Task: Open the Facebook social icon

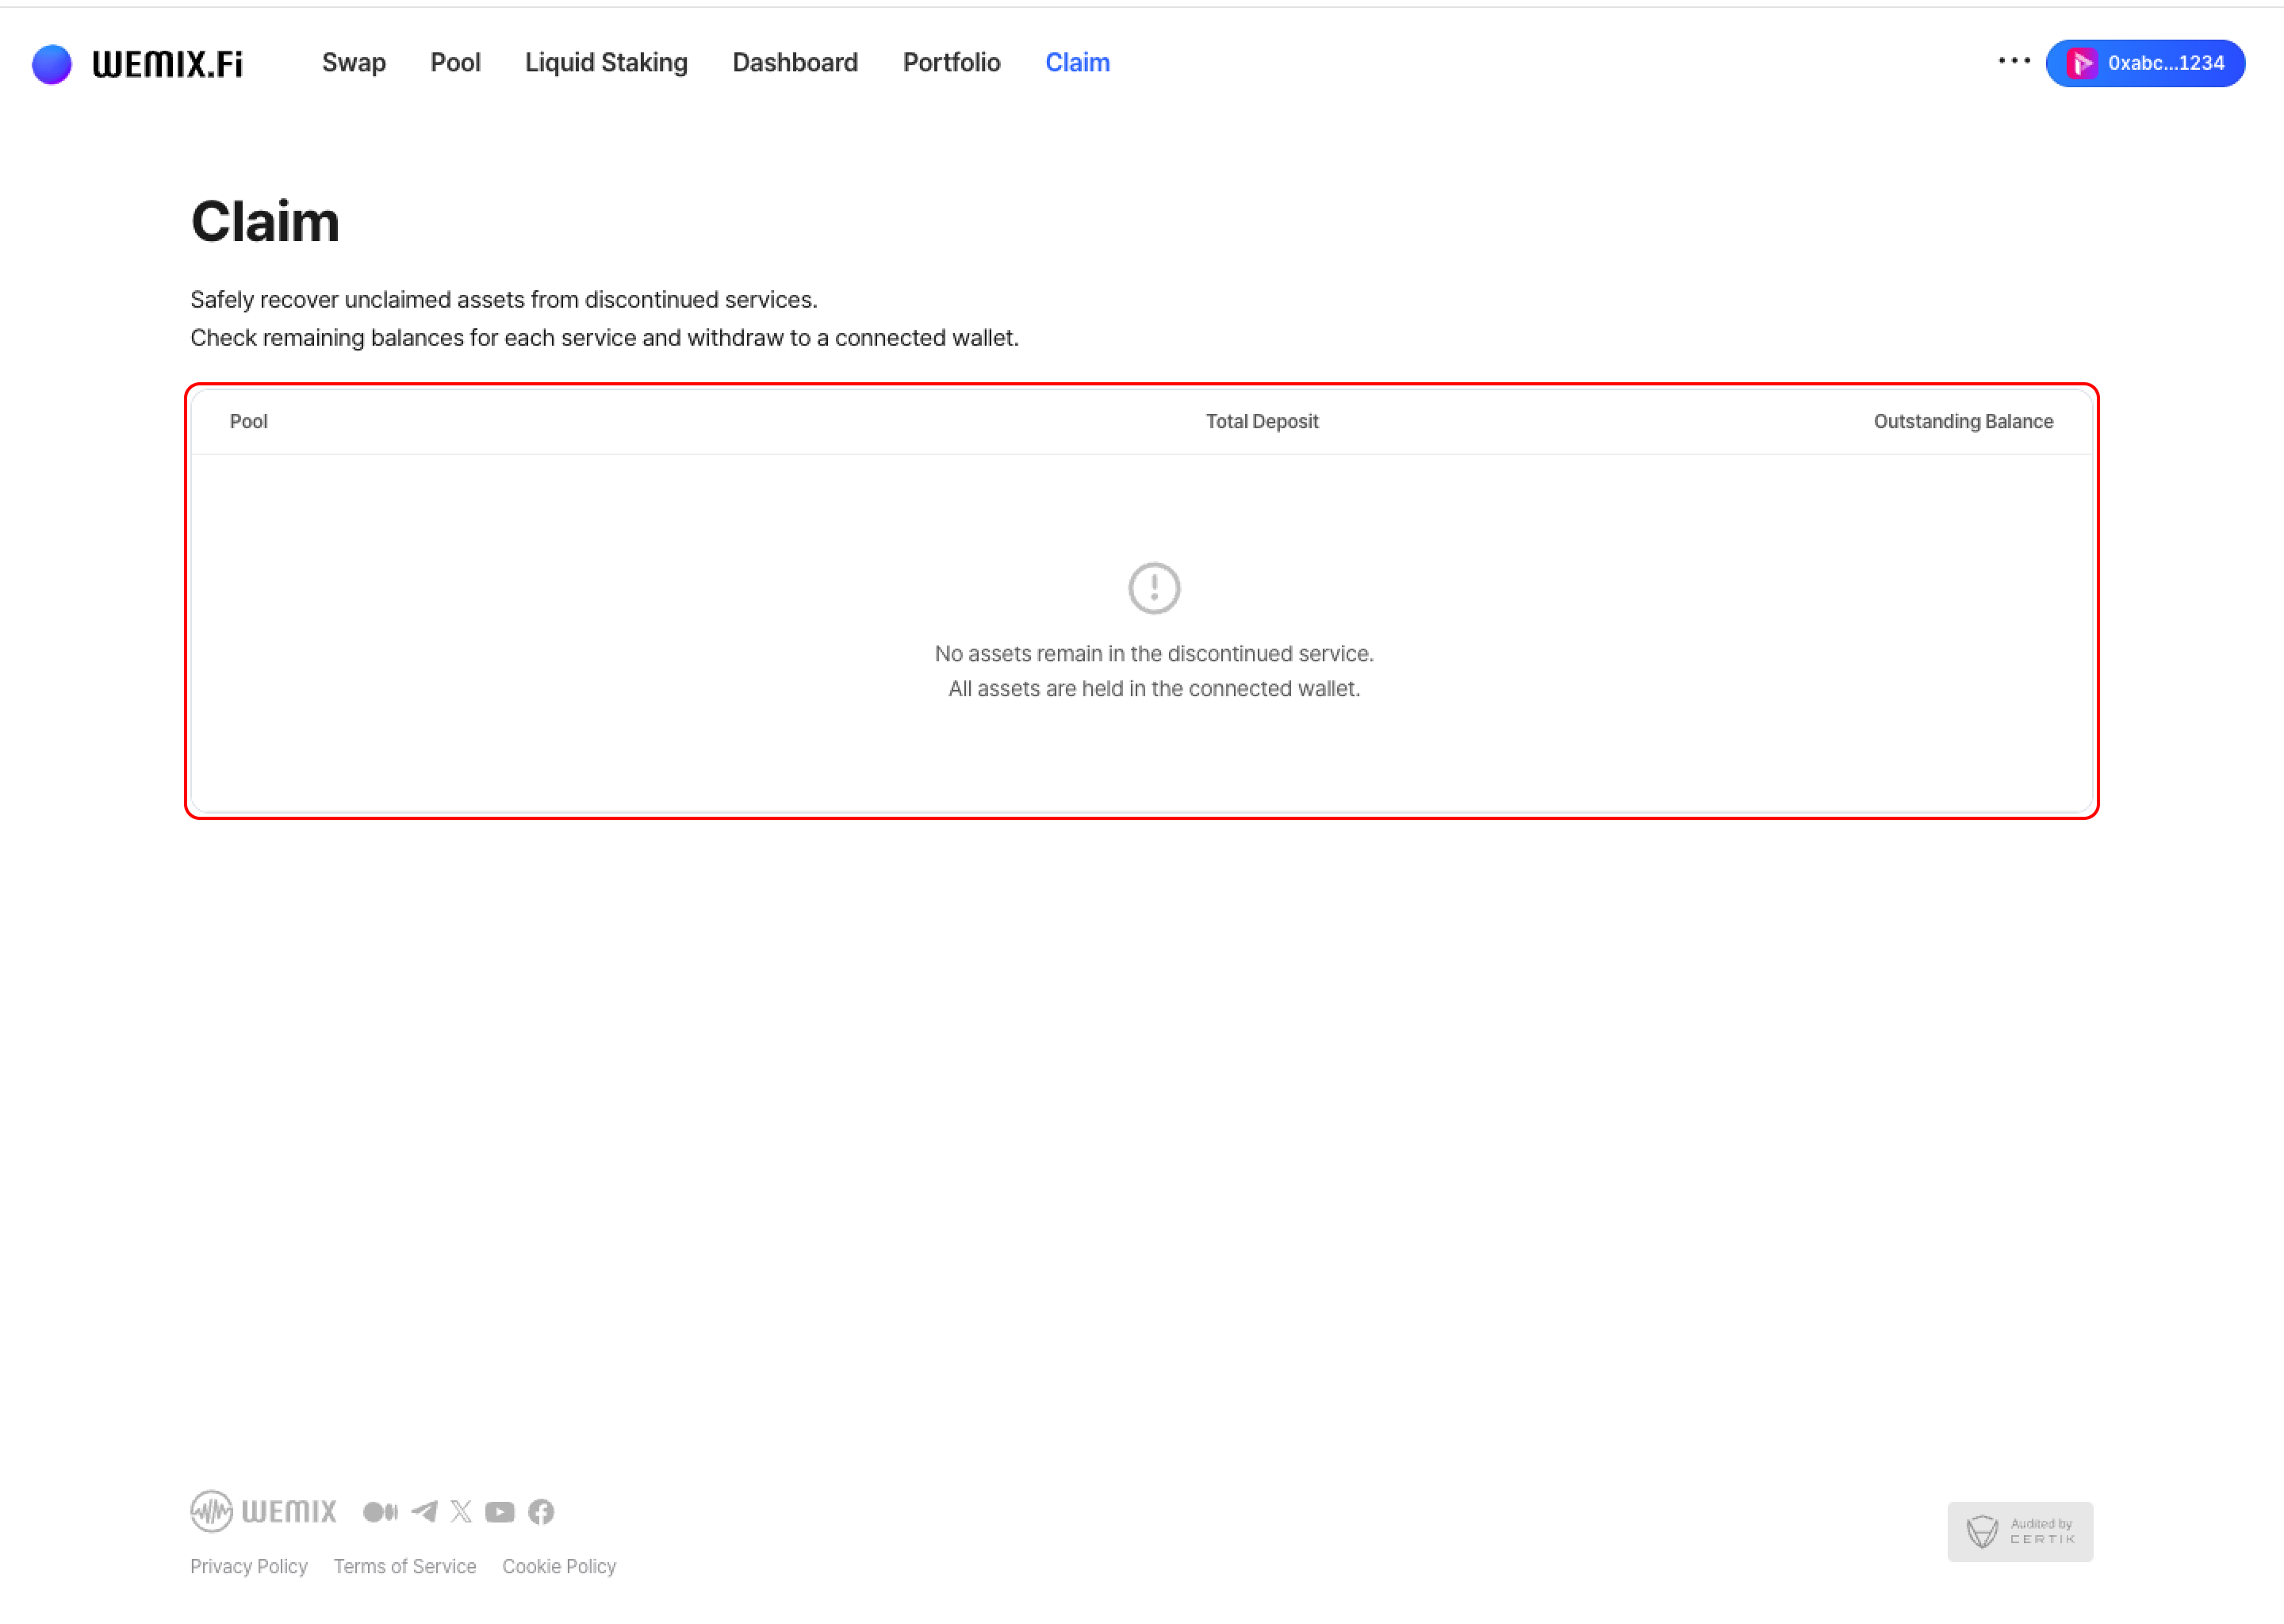Action: [541, 1511]
